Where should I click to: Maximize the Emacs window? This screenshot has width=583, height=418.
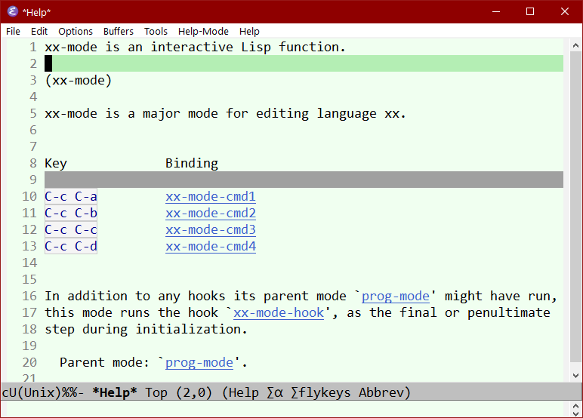(530, 11)
